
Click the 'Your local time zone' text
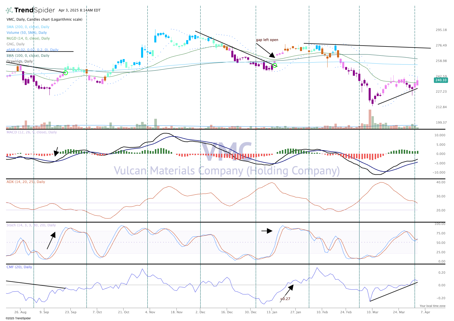click(x=432, y=306)
